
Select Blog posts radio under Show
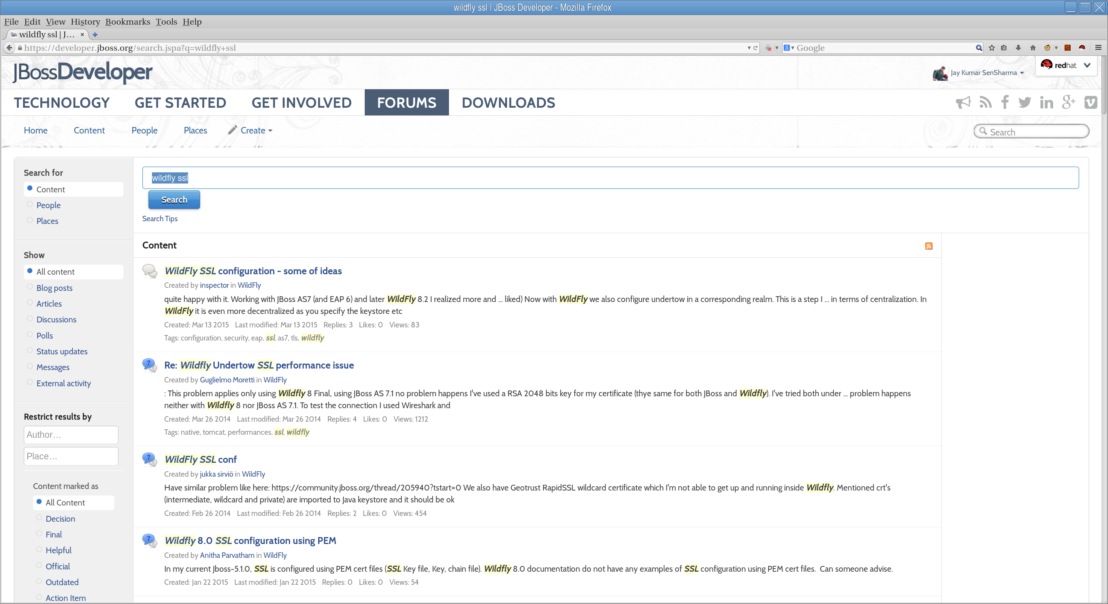coord(30,287)
